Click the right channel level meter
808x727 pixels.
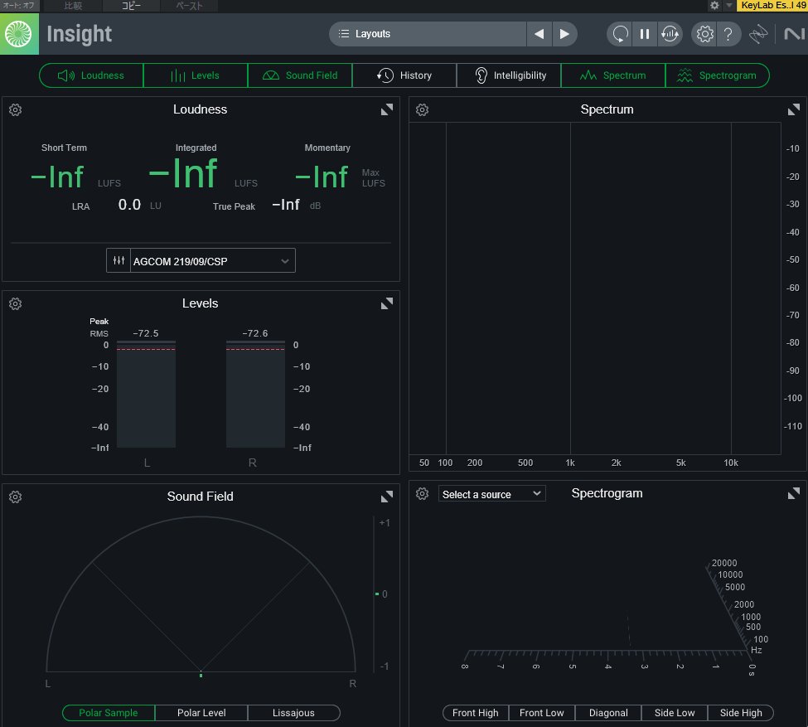point(255,394)
